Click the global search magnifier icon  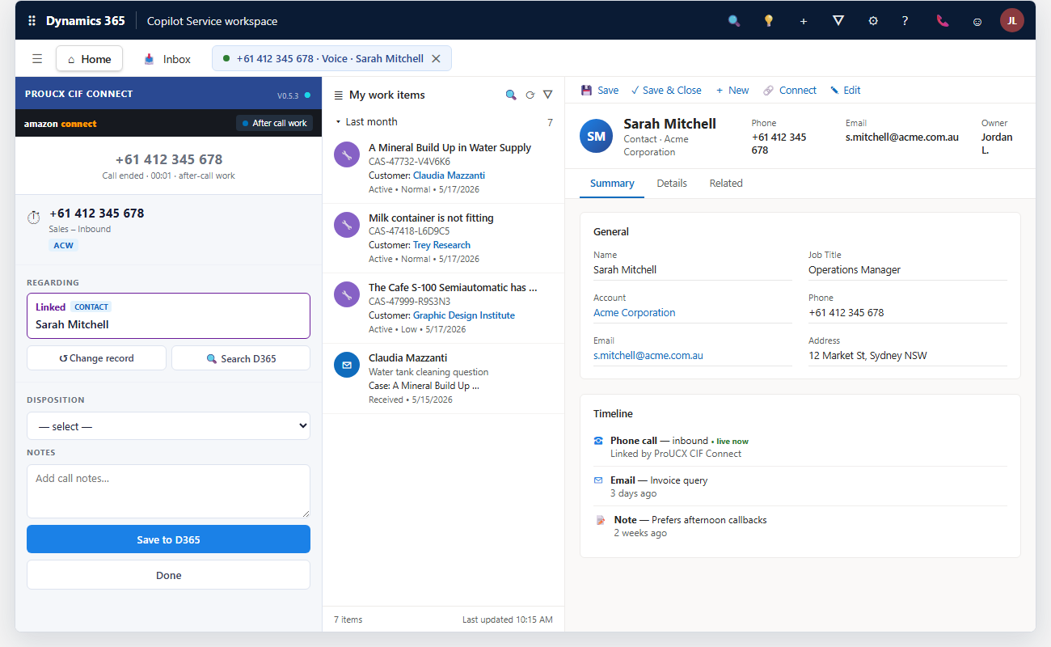click(x=734, y=21)
